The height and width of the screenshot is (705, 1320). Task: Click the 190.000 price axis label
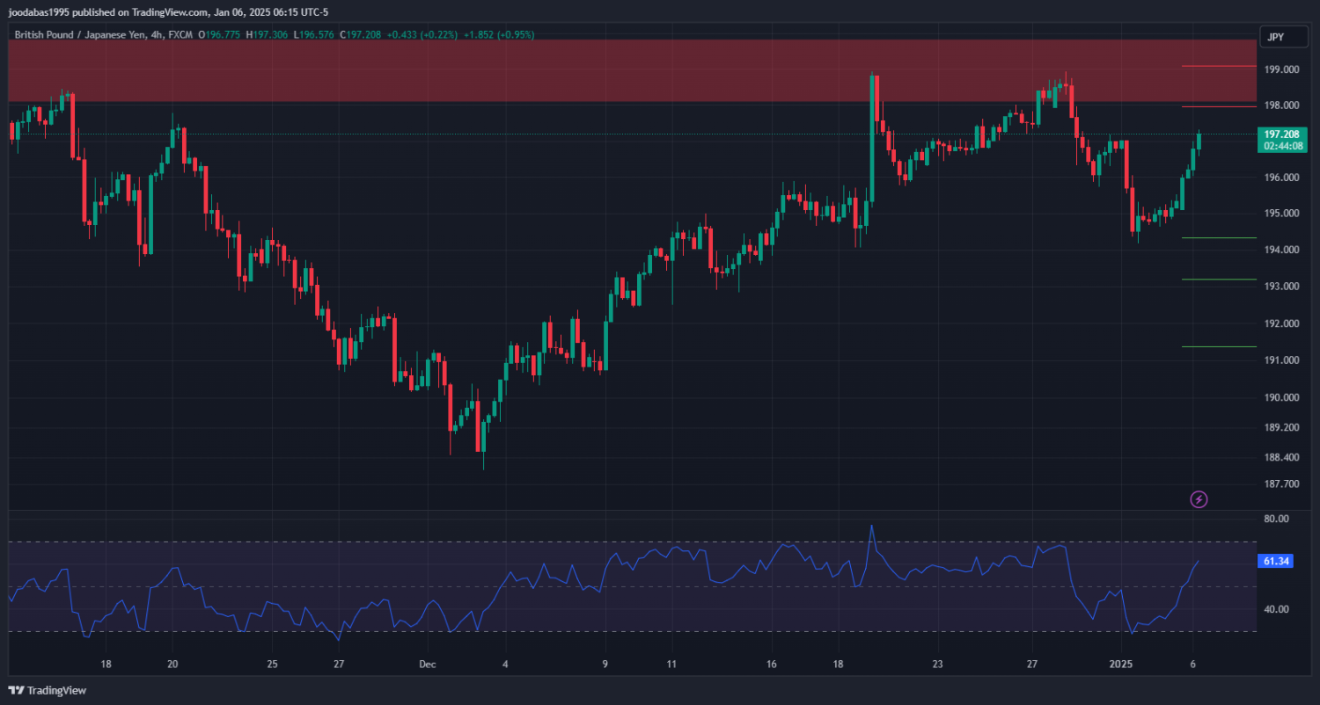click(1282, 397)
